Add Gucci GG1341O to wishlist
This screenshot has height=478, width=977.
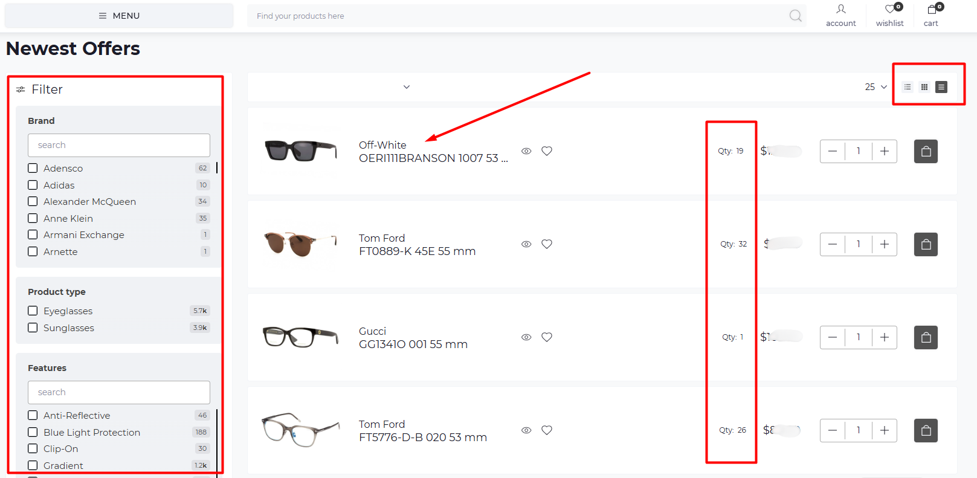pyautogui.click(x=547, y=337)
